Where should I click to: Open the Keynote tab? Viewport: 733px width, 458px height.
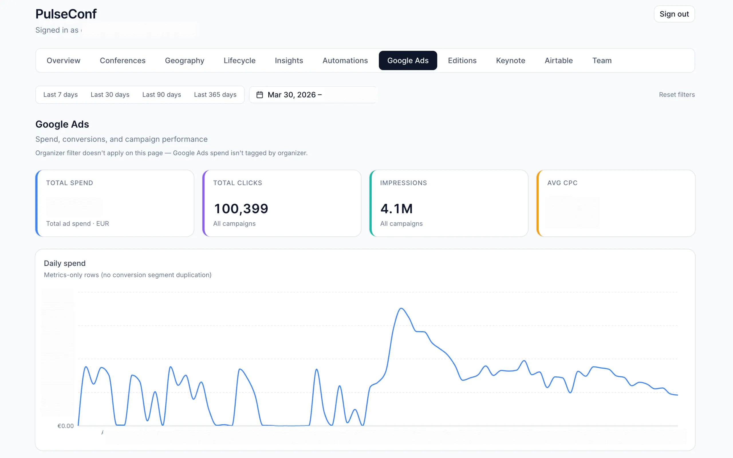click(510, 61)
